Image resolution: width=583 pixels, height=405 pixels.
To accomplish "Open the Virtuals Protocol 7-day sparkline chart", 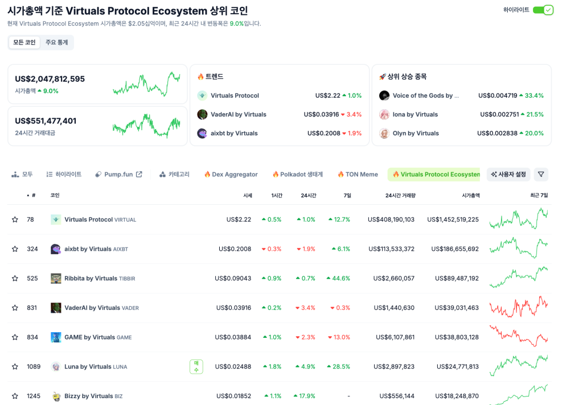I will click(518, 219).
